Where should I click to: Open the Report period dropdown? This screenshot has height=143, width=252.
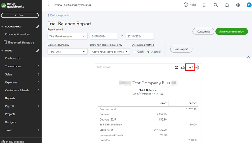(x=67, y=36)
